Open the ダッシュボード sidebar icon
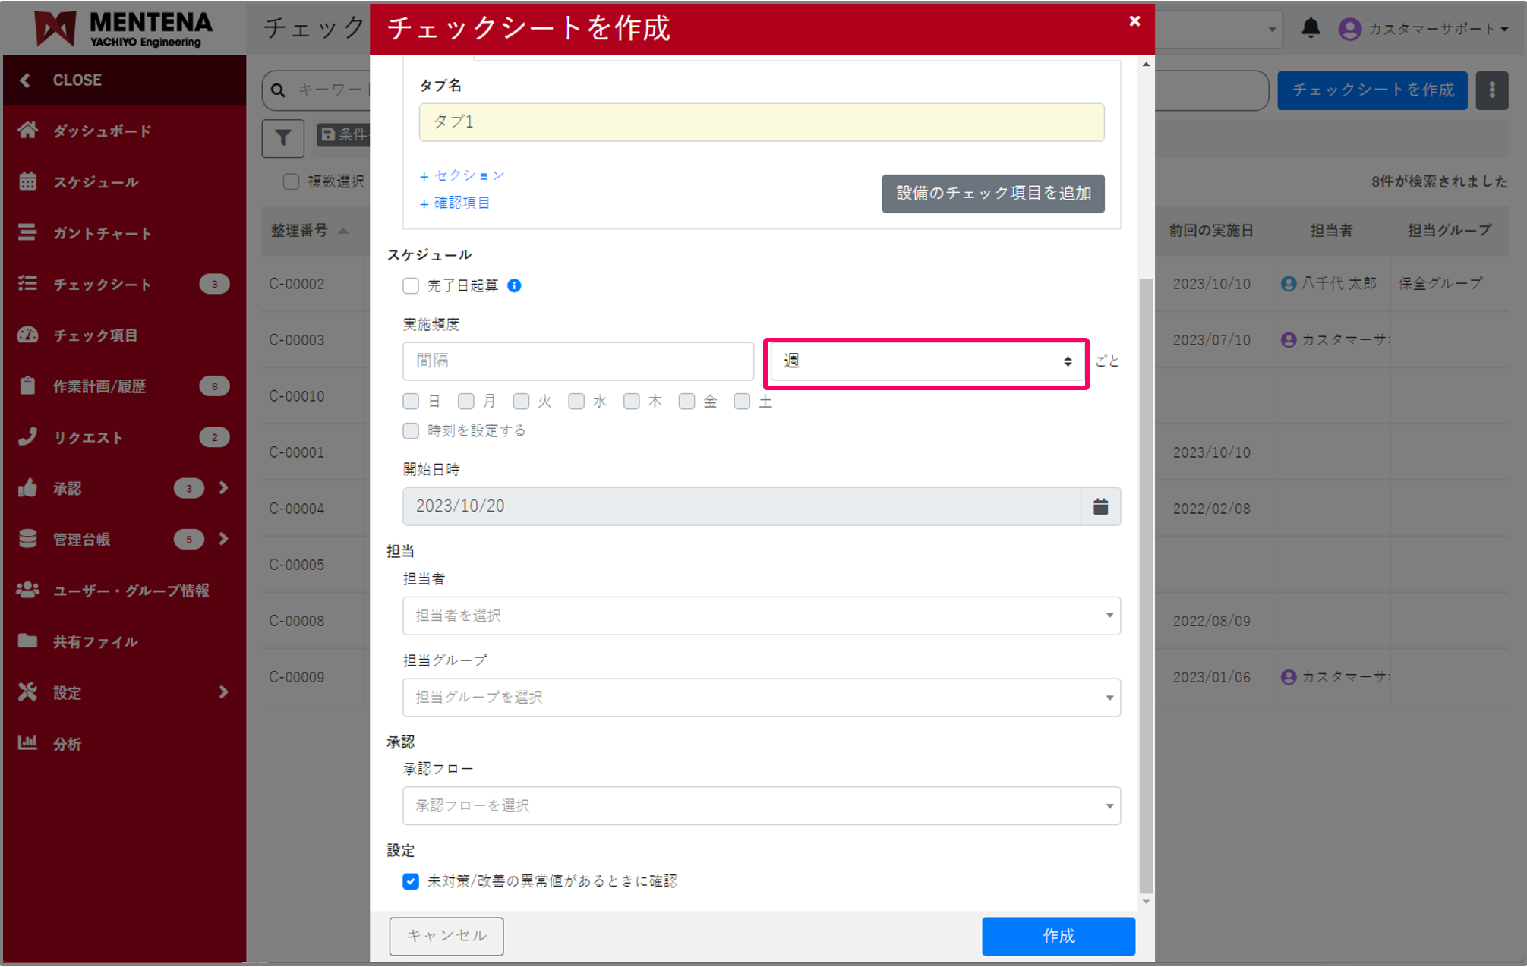Image resolution: width=1527 pixels, height=967 pixels. (28, 131)
